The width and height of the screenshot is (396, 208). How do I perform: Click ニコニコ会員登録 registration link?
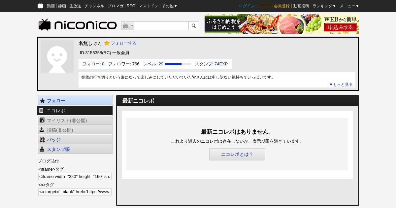pos(274,6)
